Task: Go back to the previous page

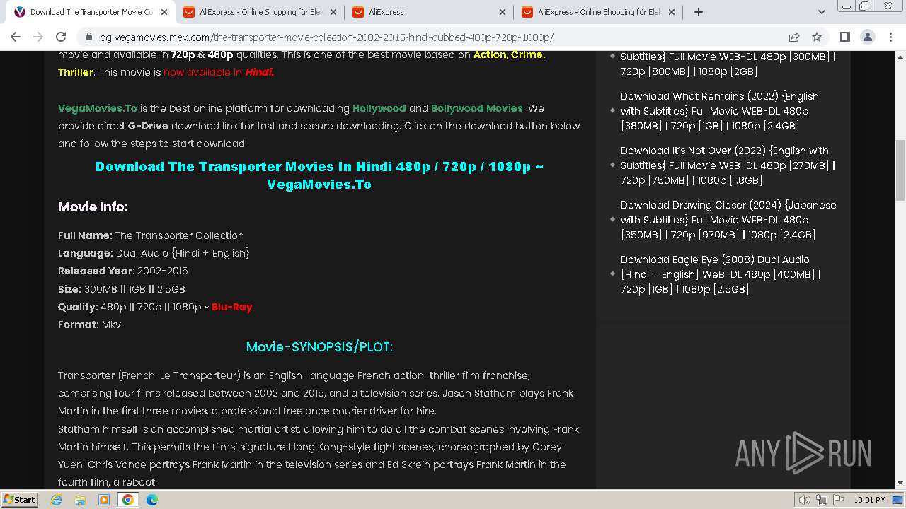Action: point(16,37)
